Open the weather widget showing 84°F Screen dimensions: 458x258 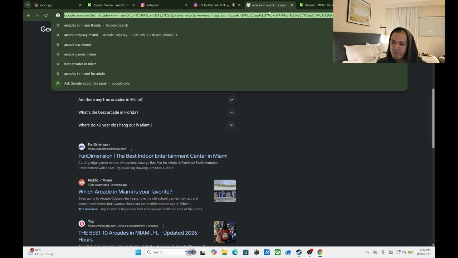tap(41, 252)
